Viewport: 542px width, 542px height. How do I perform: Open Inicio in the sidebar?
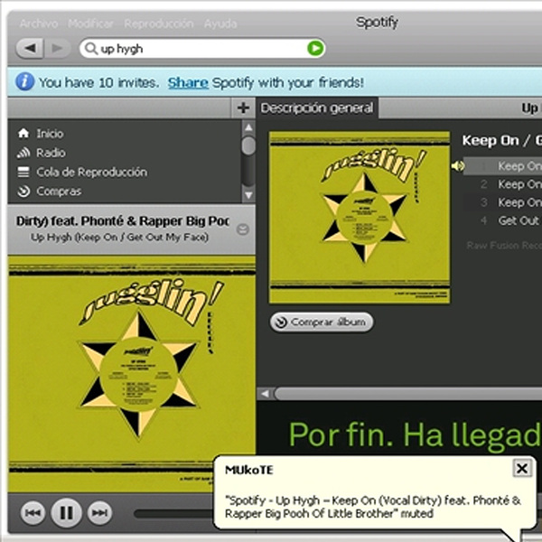50,134
